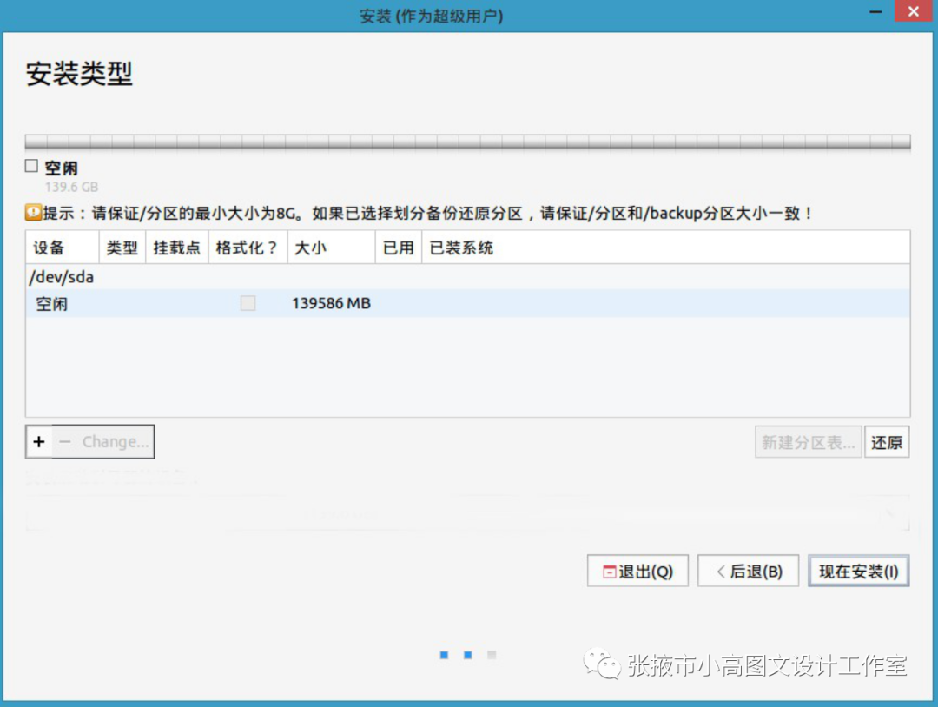Image resolution: width=938 pixels, height=707 pixels.
Task: Click the disk usage bar at top
Action: point(467,142)
